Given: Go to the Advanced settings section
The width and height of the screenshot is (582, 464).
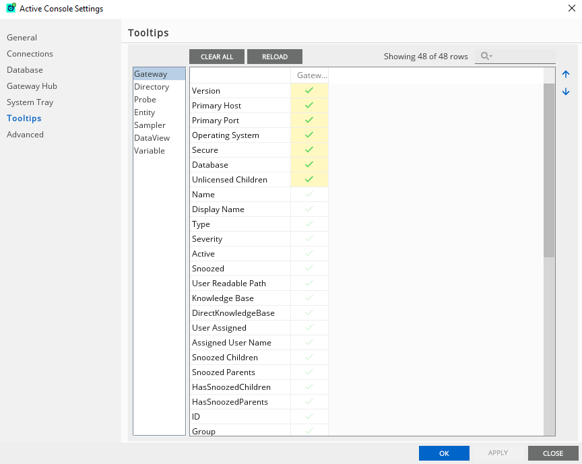Looking at the screenshot, I should pos(25,135).
